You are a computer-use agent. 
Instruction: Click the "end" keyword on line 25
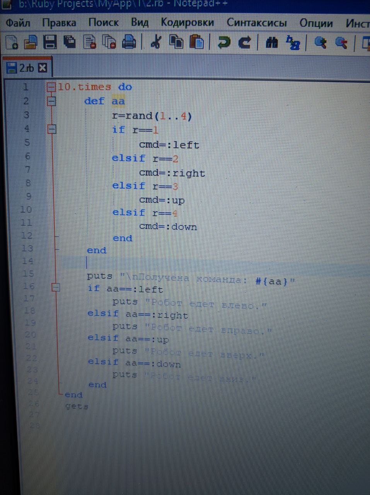pos(73,395)
